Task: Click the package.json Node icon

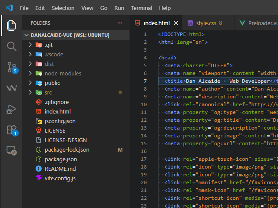Action: tap(39, 159)
